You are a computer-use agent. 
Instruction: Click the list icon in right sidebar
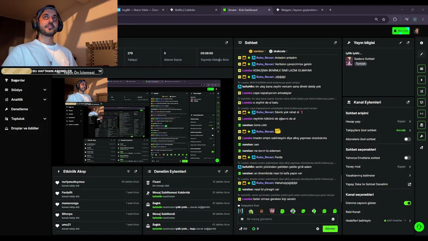click(421, 91)
